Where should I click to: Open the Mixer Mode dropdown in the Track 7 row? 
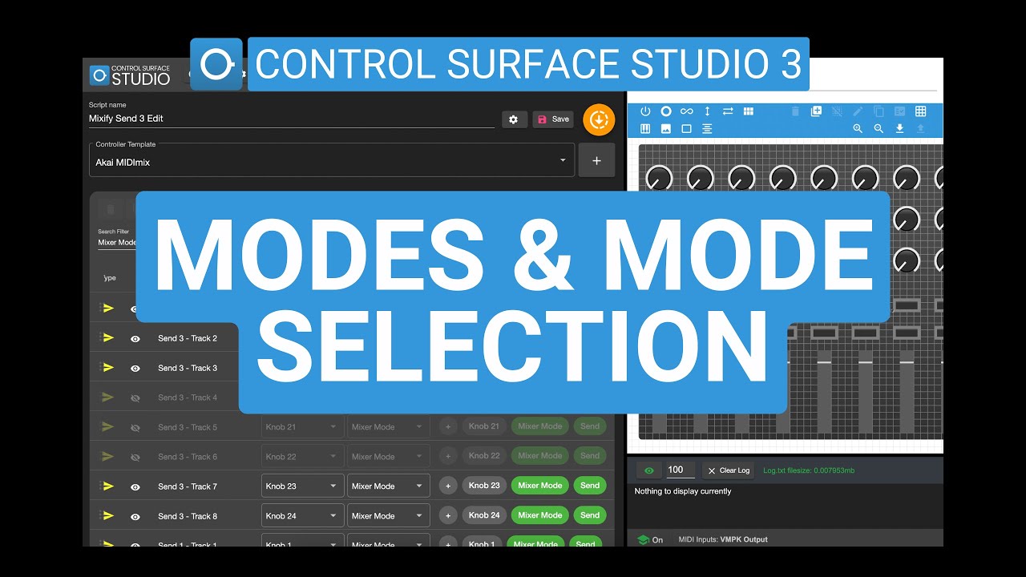pos(389,486)
